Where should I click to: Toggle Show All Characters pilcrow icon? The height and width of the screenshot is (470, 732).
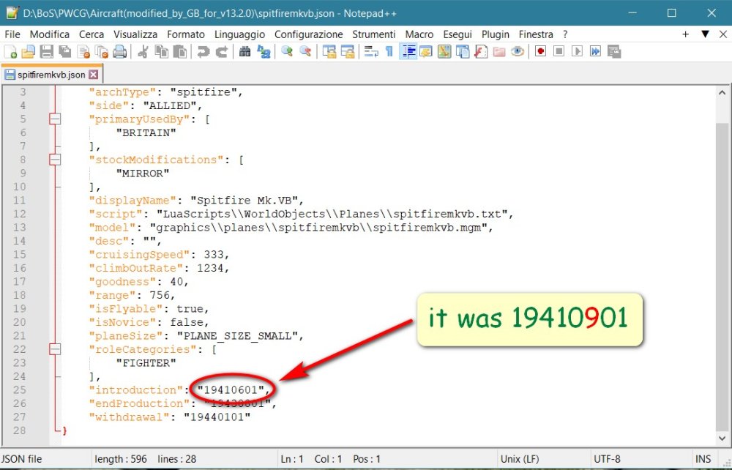389,51
